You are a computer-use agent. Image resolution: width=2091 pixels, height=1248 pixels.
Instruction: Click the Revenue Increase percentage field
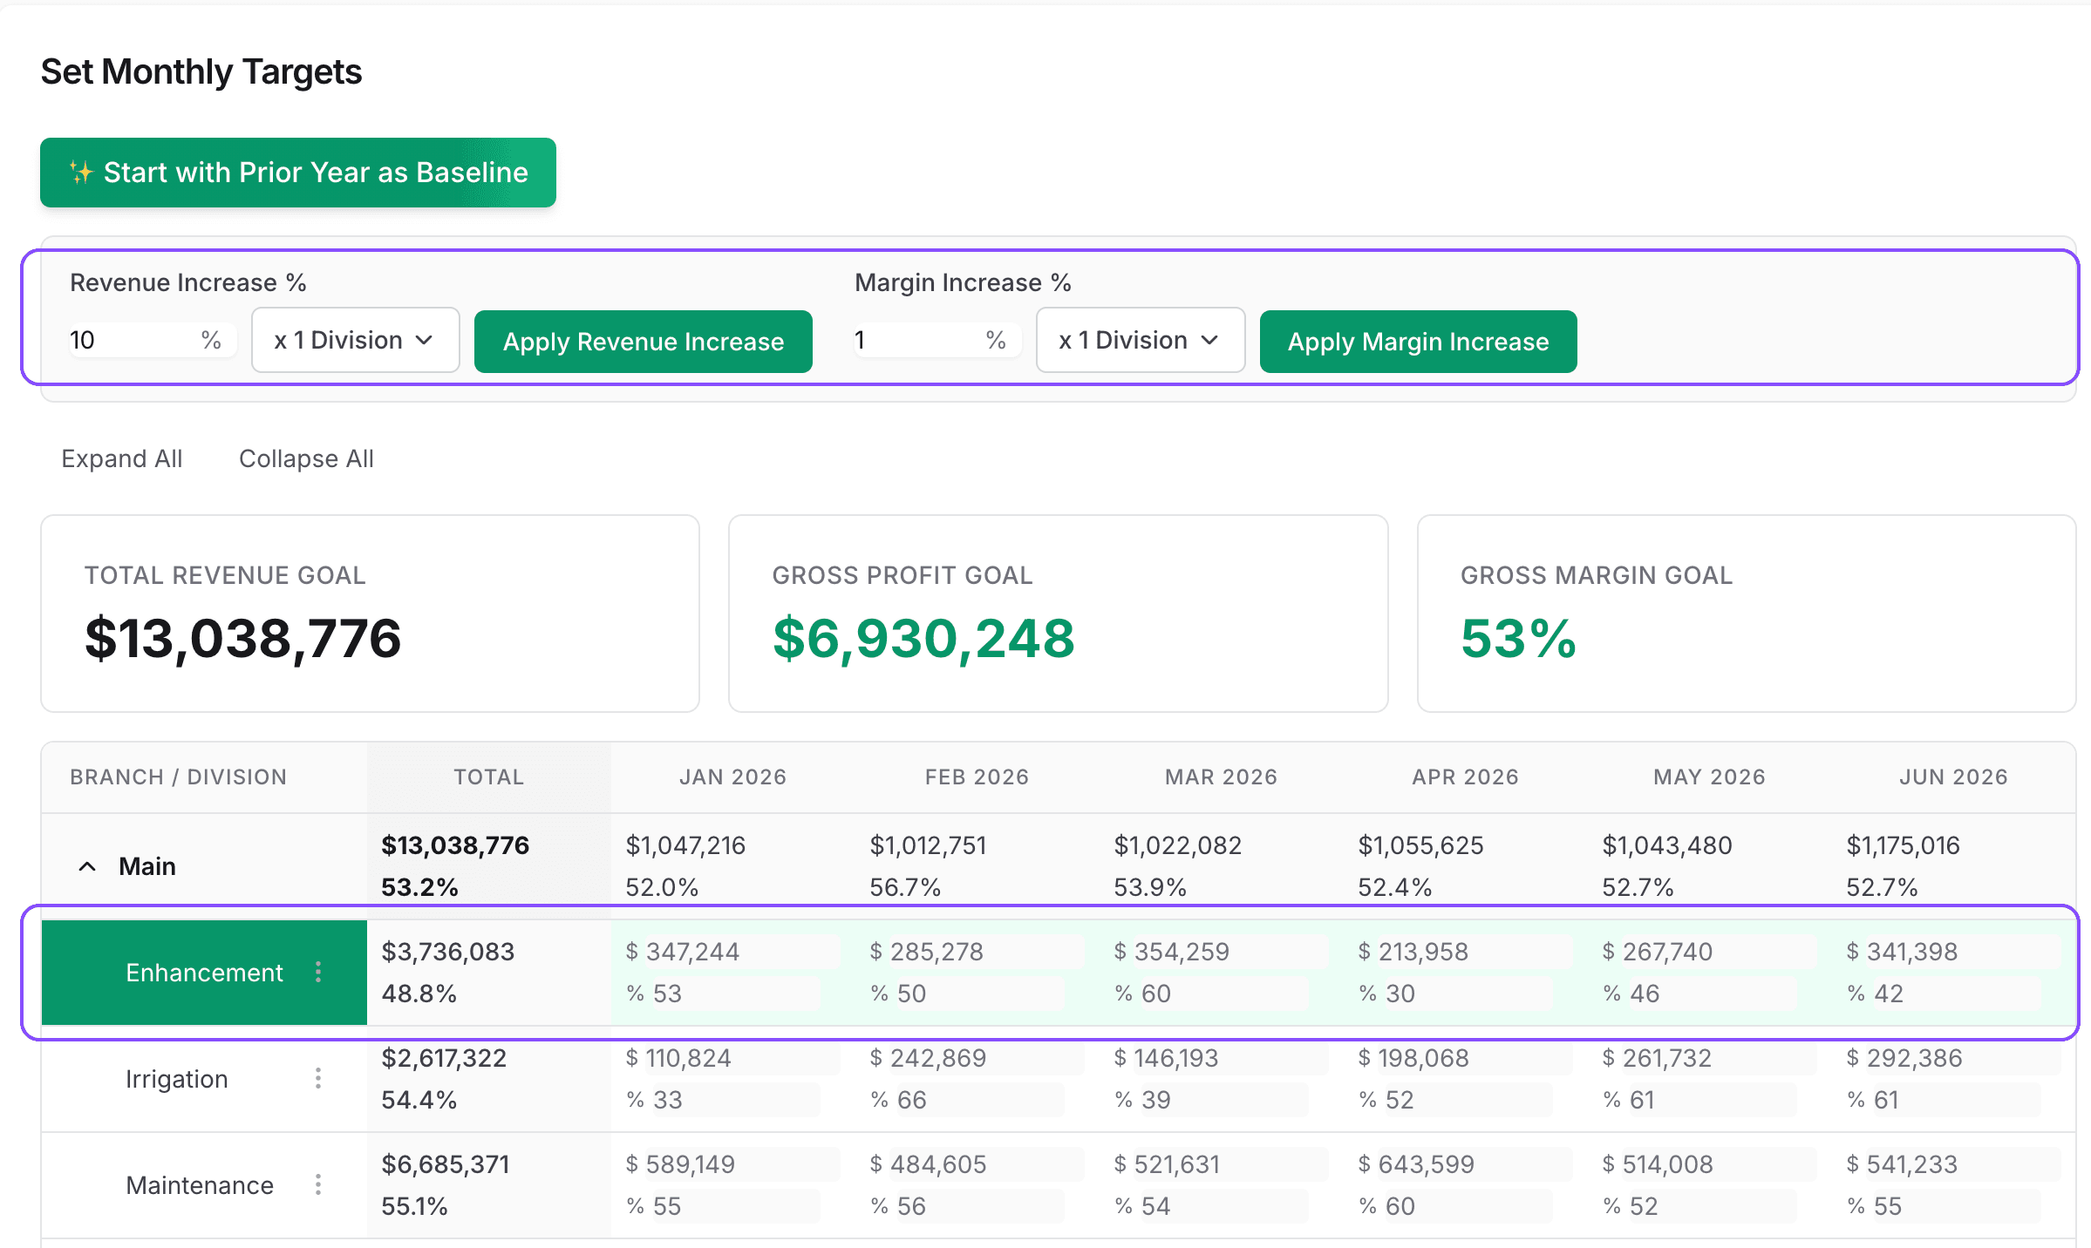click(x=131, y=340)
